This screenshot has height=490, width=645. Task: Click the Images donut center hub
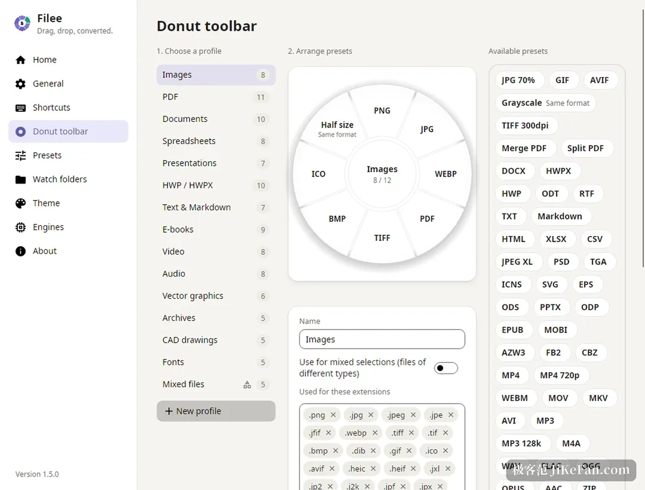click(382, 174)
